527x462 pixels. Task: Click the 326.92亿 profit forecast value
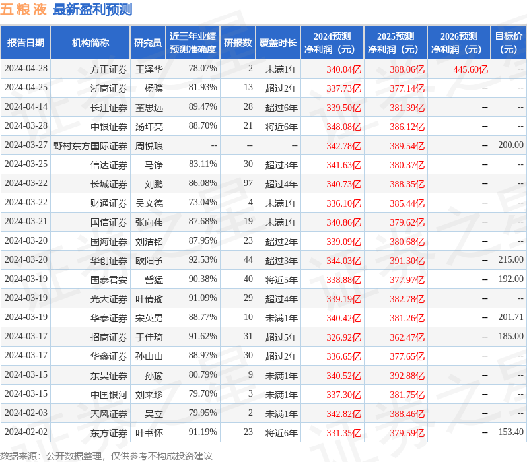[344, 338]
